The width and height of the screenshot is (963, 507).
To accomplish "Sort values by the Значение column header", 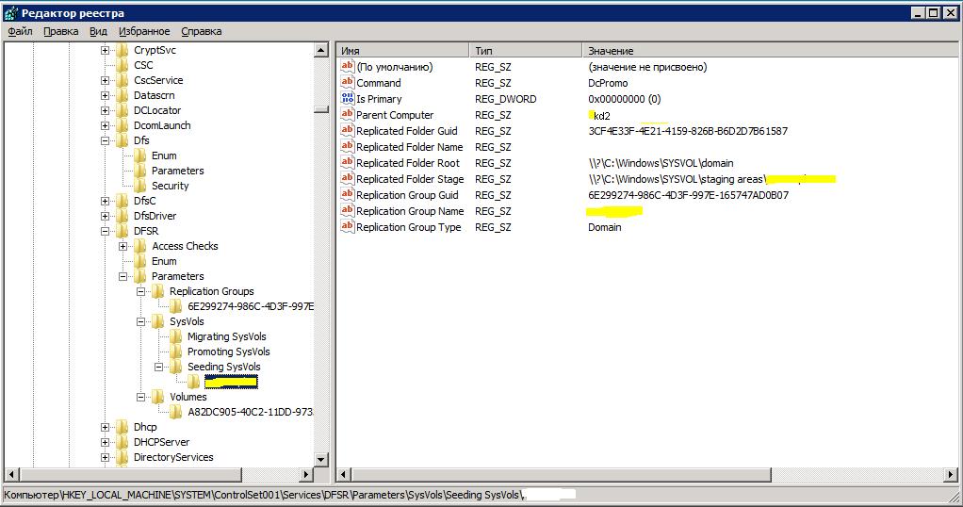I will (770, 50).
